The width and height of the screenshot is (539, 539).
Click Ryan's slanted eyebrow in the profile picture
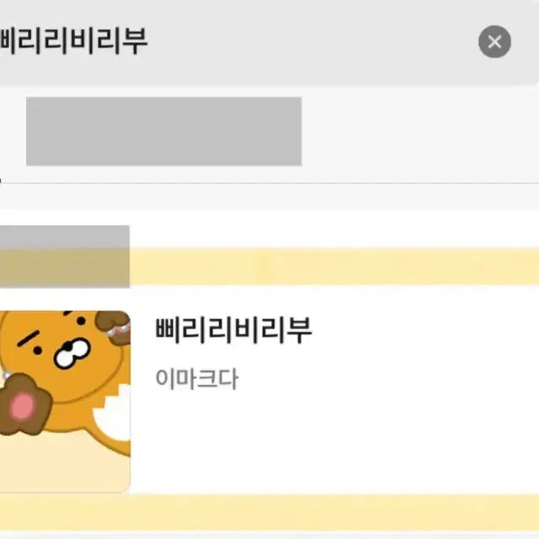[29, 339]
